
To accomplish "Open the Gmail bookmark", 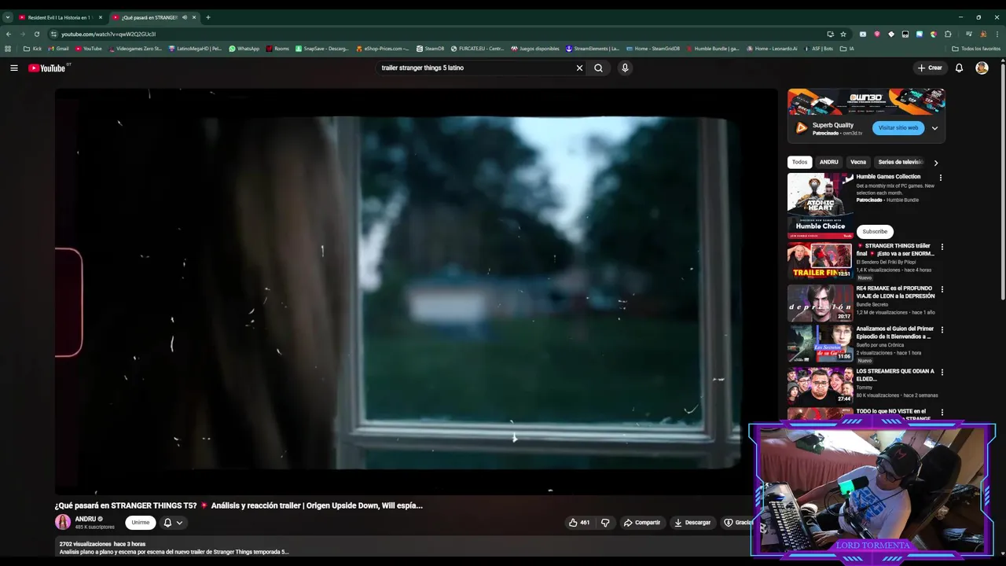I will [58, 49].
